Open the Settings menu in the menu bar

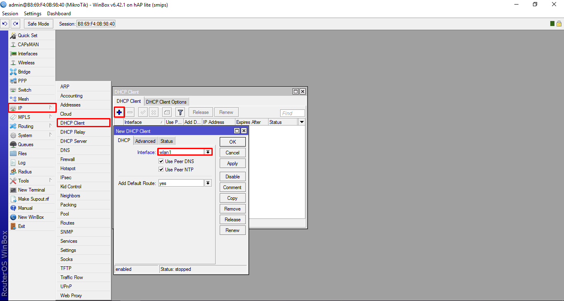[x=33, y=14]
